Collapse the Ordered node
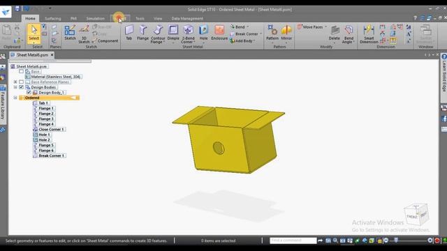The width and height of the screenshot is (447, 251). [15, 98]
